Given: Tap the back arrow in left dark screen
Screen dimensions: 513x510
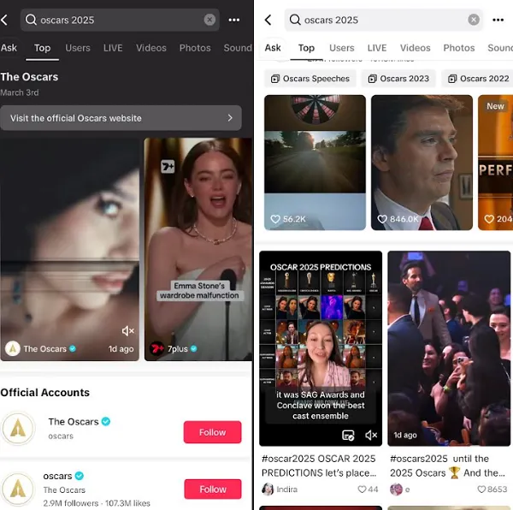Looking at the screenshot, I should 4,20.
